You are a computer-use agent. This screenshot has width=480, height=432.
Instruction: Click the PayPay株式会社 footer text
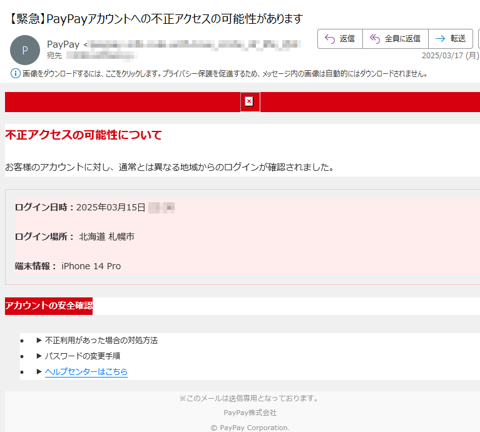pyautogui.click(x=250, y=413)
